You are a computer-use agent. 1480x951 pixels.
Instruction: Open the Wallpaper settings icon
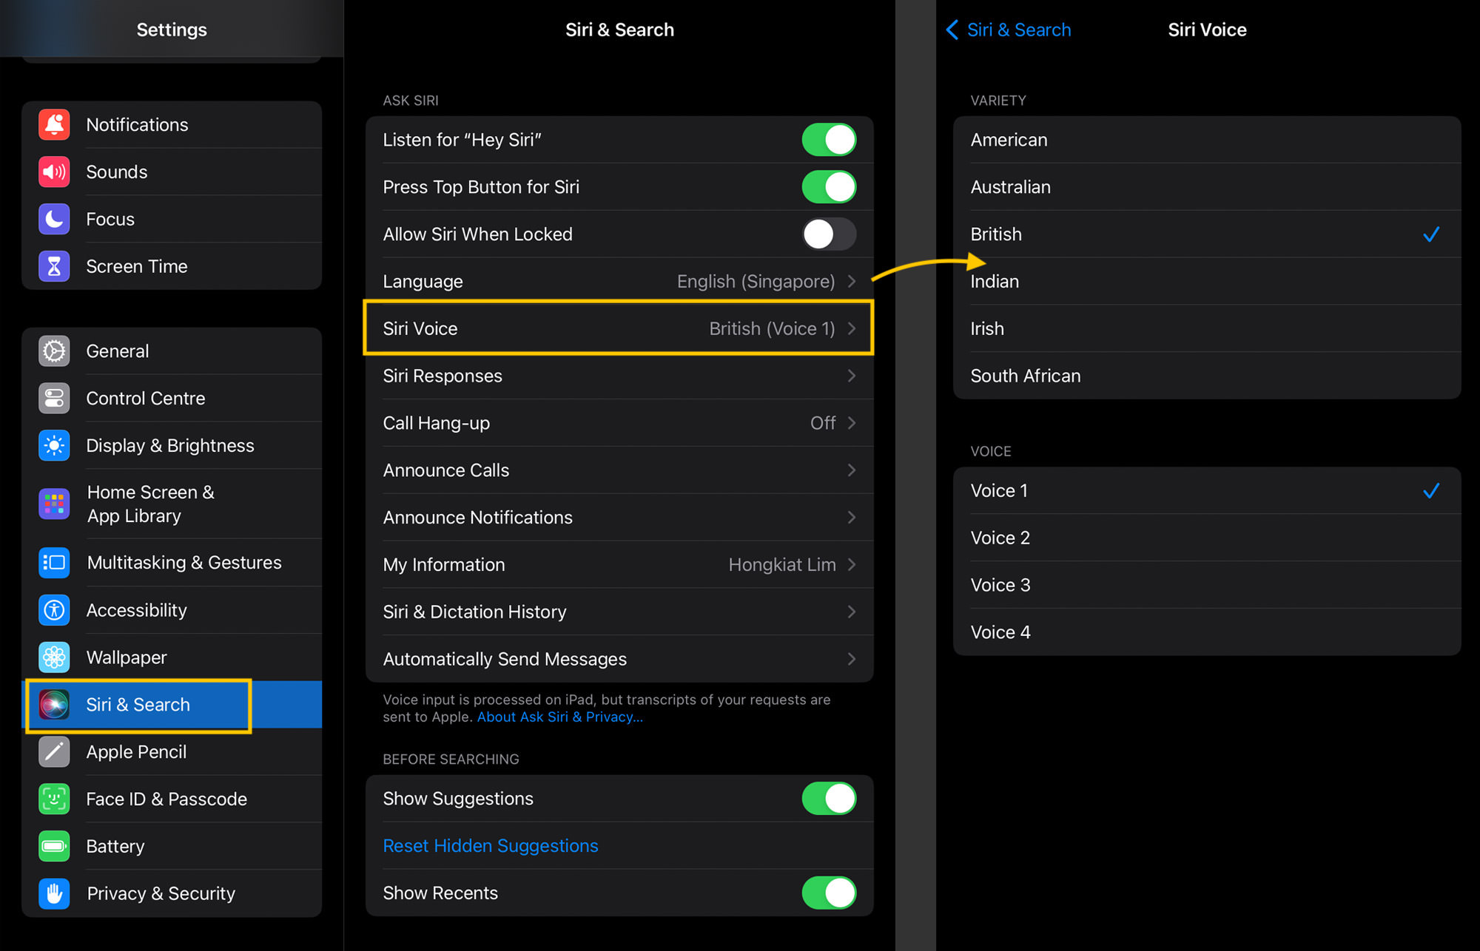click(55, 657)
